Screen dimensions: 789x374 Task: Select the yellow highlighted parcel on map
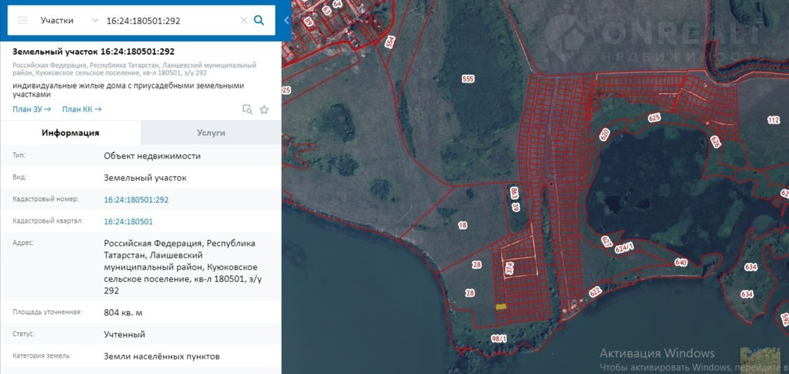pyautogui.click(x=501, y=307)
